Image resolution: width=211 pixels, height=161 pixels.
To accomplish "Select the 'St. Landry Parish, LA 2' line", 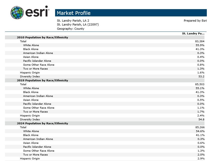I will 73,21.
